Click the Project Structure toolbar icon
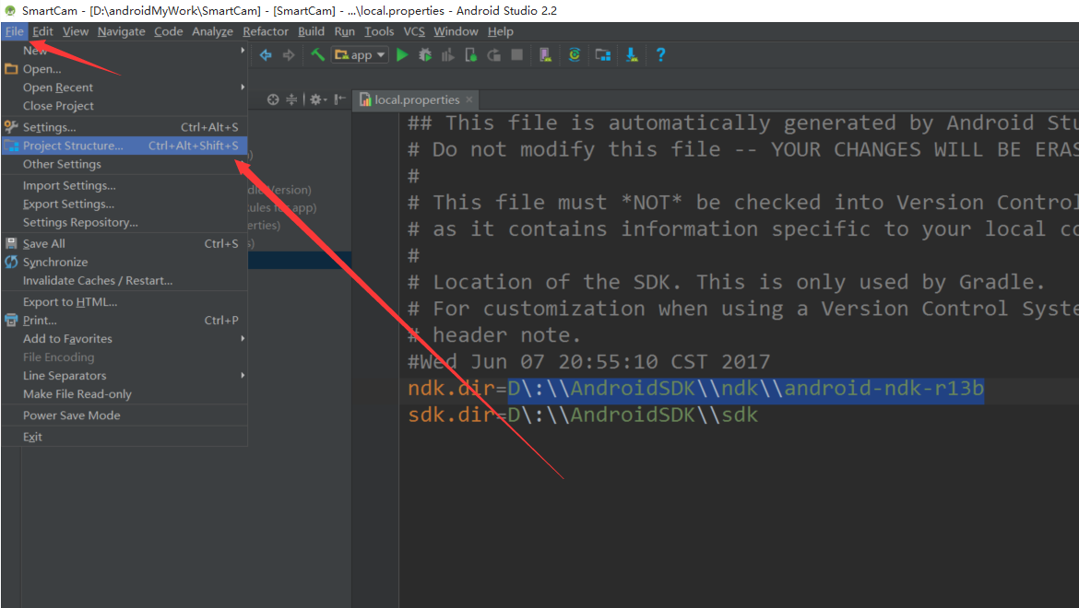Viewport: 1079px width, 608px height. [x=603, y=55]
